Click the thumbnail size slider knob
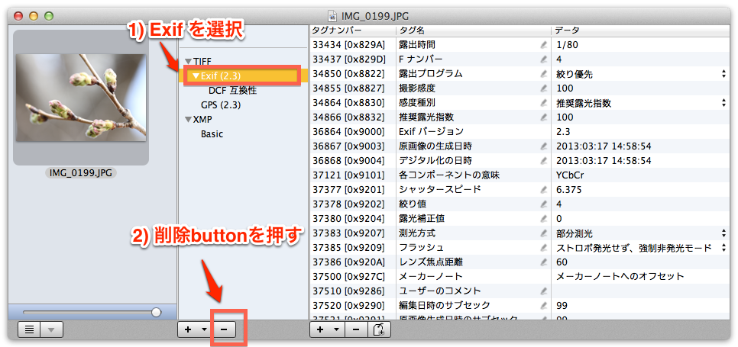The image size is (738, 347). (x=157, y=312)
